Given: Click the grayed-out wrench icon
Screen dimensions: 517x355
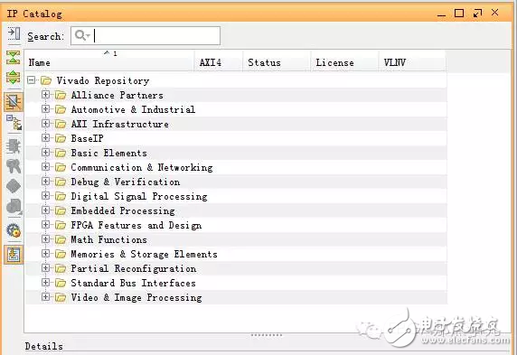Looking at the screenshot, I should [x=14, y=166].
